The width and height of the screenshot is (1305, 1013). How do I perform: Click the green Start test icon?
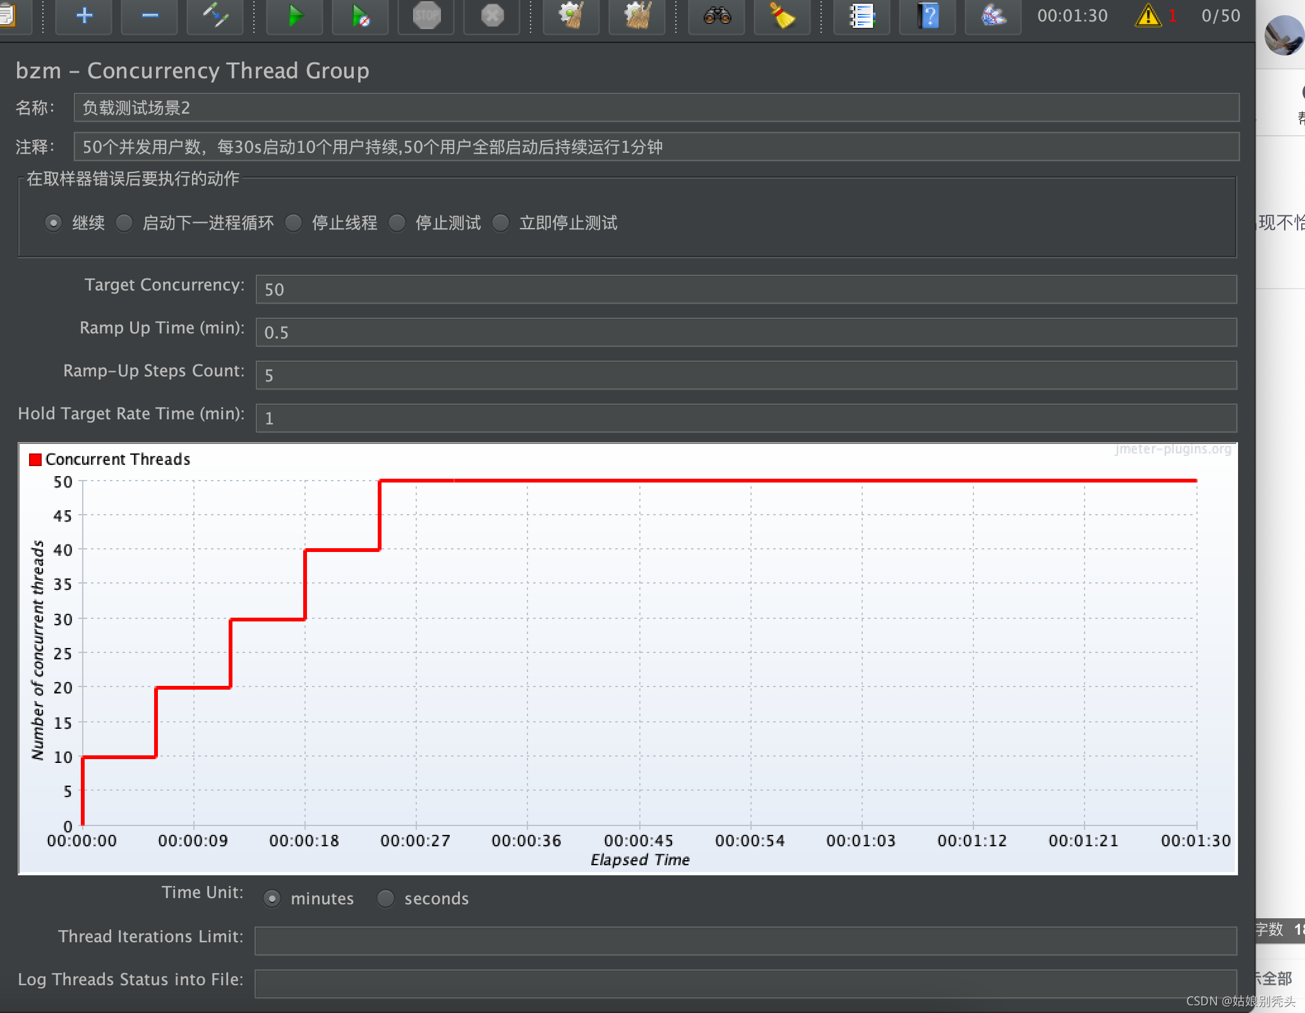294,16
